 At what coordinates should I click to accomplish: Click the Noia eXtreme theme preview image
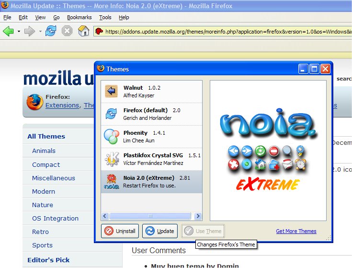[268, 151]
